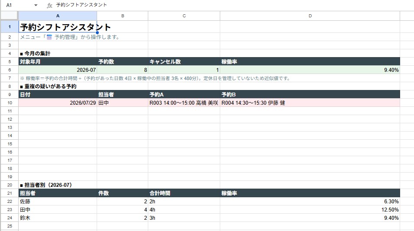414x231 pixels.
Task: Click the 担当者 header in row 21
Action: [x=58, y=193]
